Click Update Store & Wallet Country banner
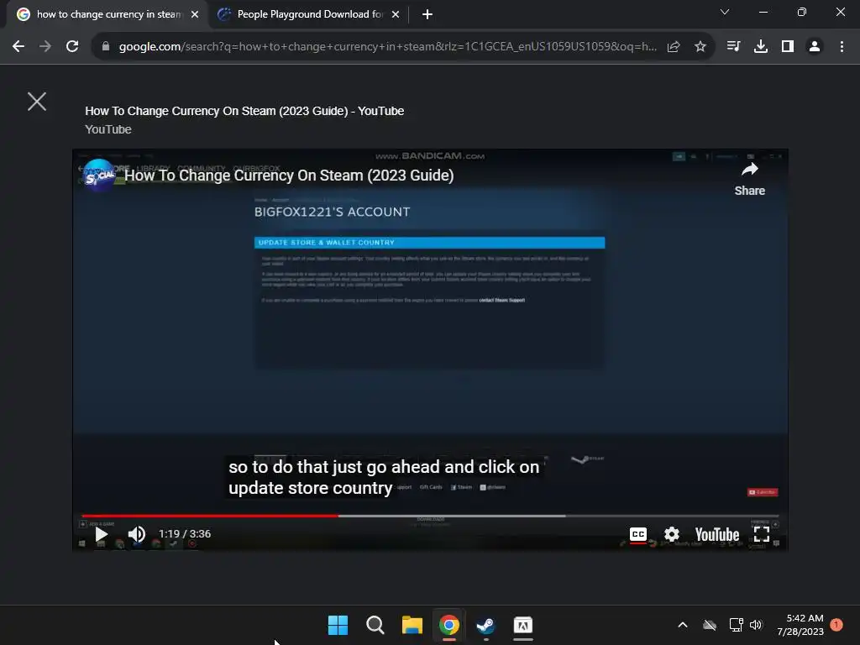860x645 pixels. pyautogui.click(x=429, y=243)
